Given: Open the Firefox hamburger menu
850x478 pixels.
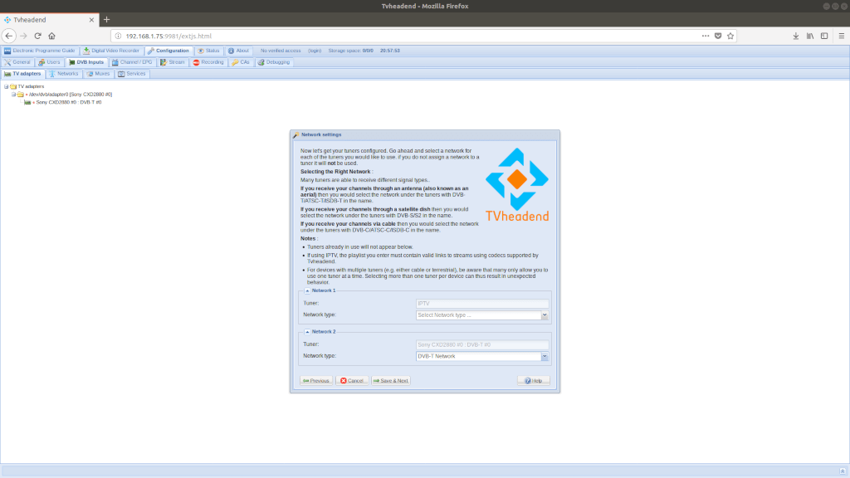Looking at the screenshot, I should (840, 36).
